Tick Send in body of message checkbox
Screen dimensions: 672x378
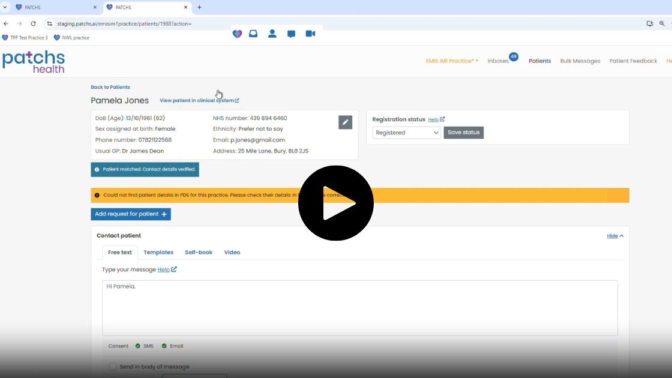113,367
